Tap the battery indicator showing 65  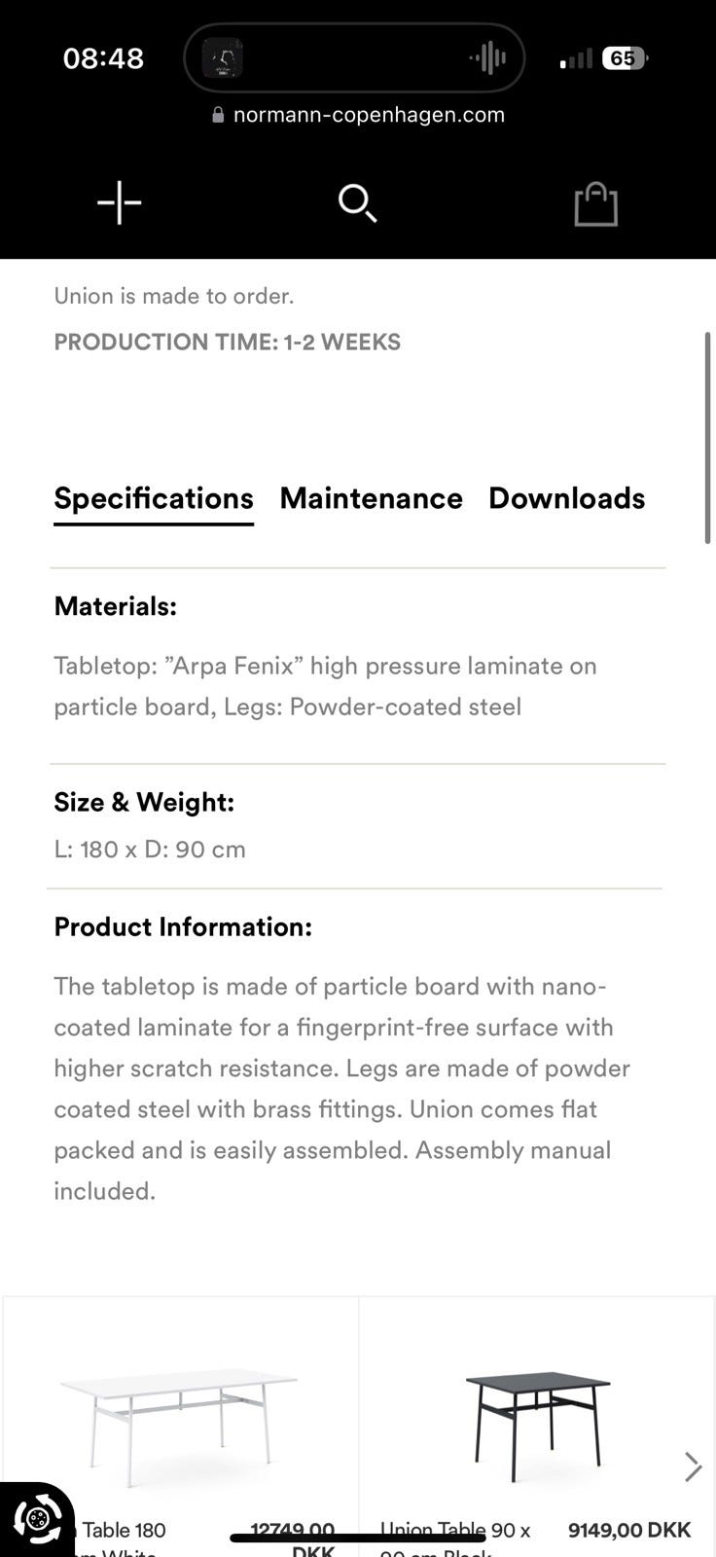[x=624, y=58]
